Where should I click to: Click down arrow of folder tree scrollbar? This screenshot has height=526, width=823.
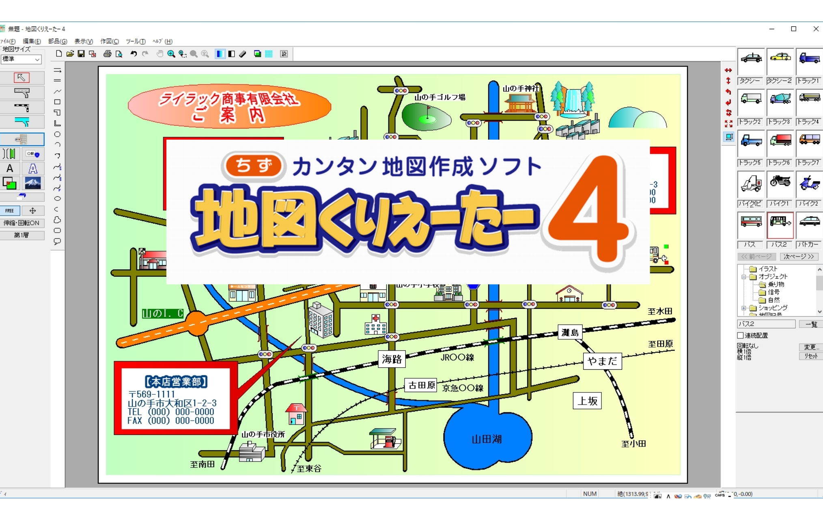(819, 312)
